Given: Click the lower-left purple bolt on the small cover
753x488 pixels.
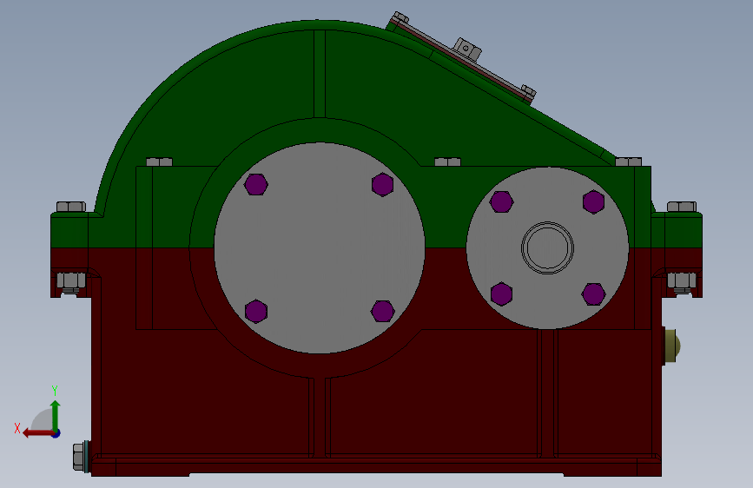Looking at the screenshot, I should (501, 294).
